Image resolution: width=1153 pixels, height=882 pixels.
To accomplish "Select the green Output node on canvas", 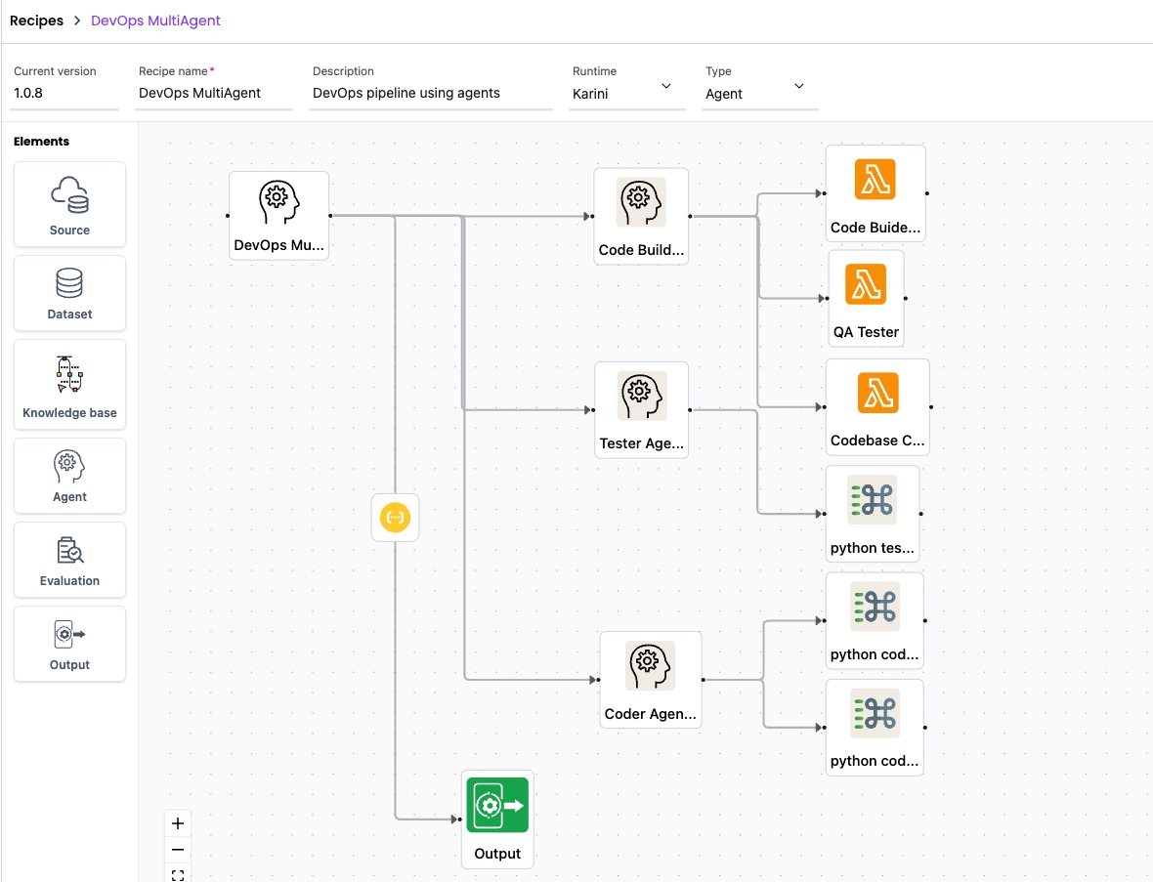I will (x=497, y=819).
